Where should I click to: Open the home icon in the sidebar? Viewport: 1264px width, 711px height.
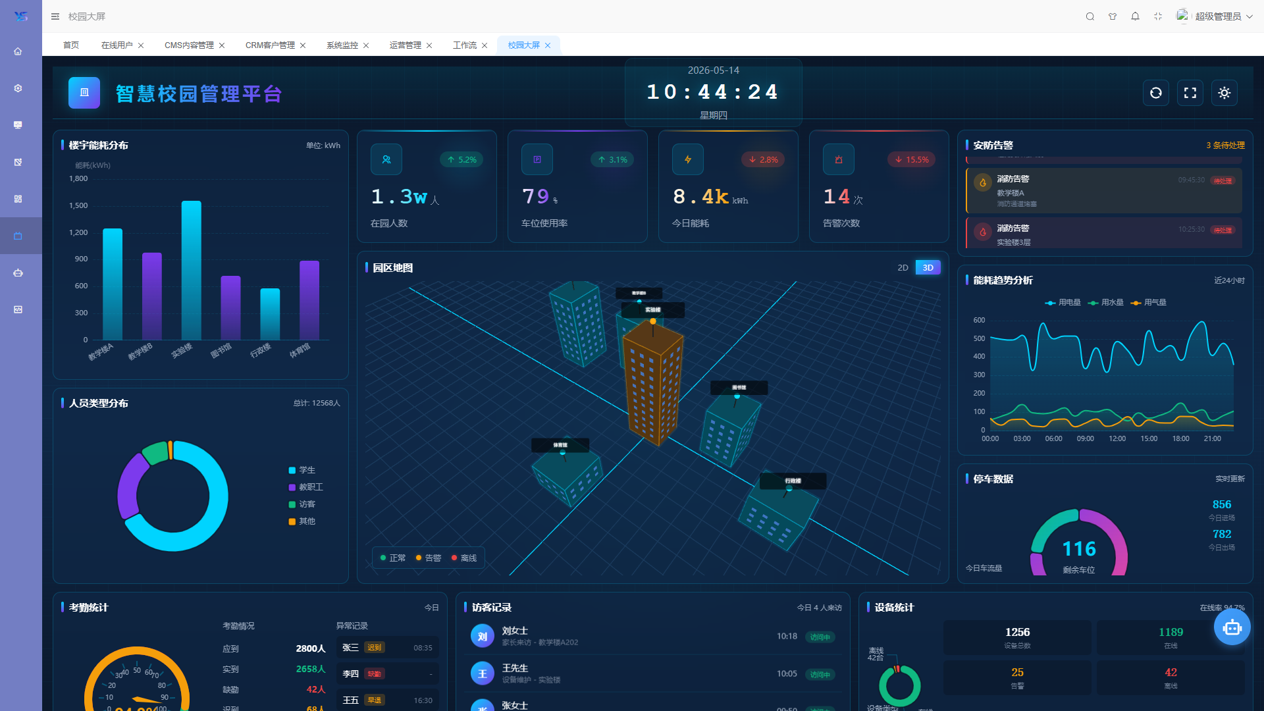[x=18, y=51]
